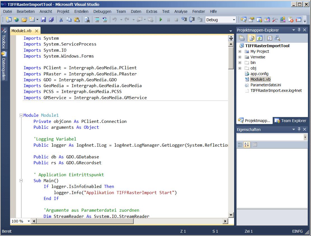Select Parameterdatei.ini in the project tree
The width and height of the screenshot is (311, 236).
click(266, 85)
